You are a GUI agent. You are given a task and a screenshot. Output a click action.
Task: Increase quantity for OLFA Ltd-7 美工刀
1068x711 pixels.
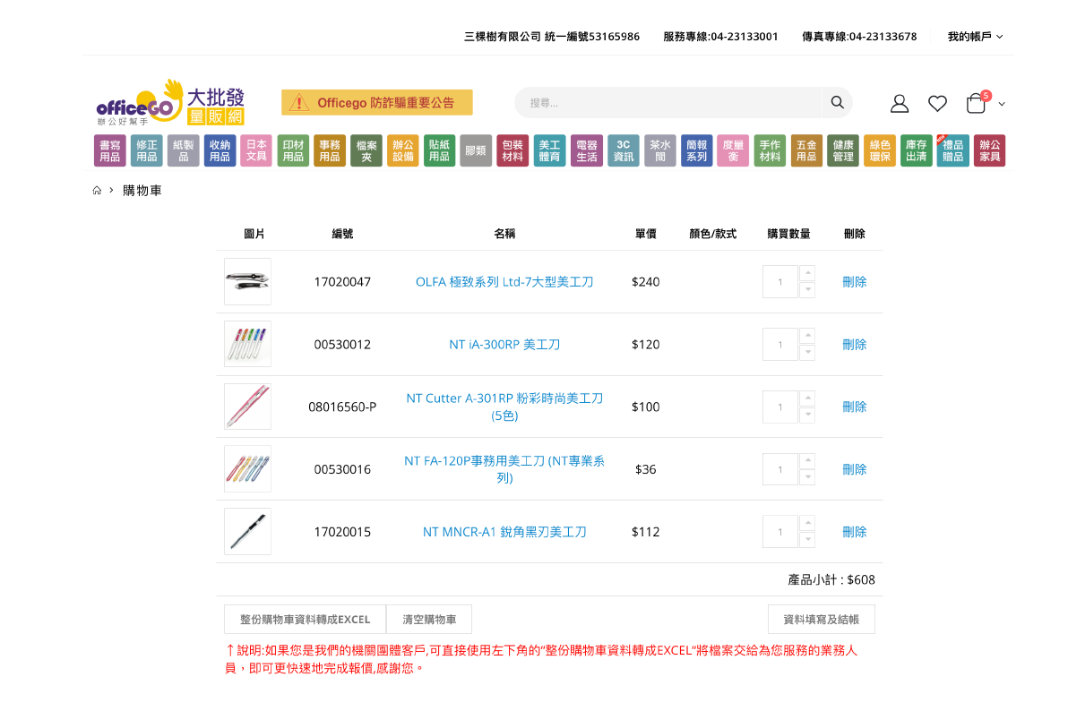[807, 273]
